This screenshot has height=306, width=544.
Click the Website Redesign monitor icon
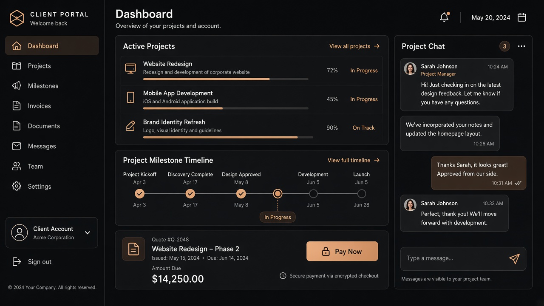[x=130, y=68]
